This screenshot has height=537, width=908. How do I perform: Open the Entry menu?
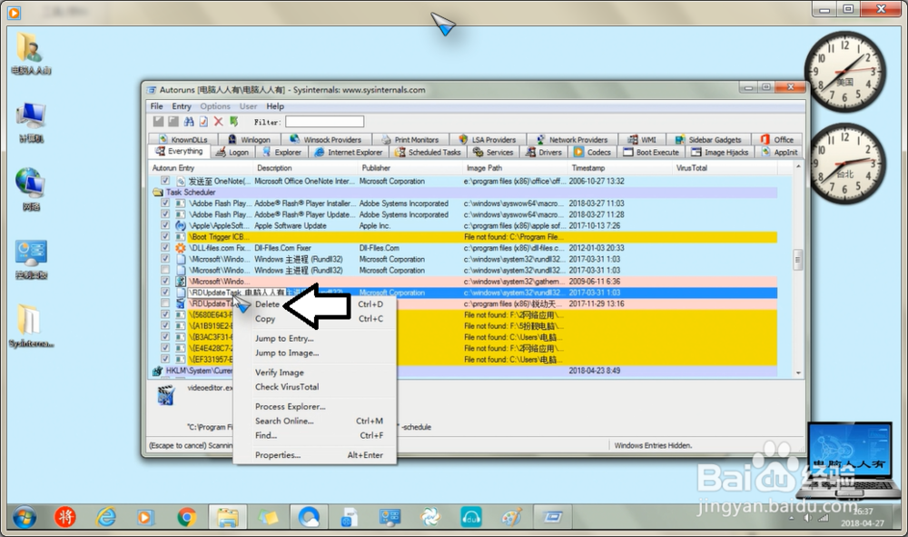point(182,106)
